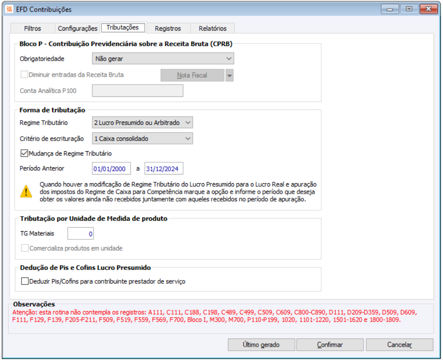Screen dimensions: 443x360
Task: Click the Período Anterior end date 31/12/2024
Action: (164, 169)
